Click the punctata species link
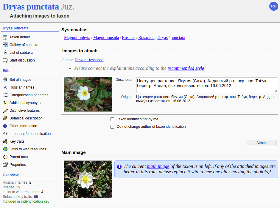 coord(178,37)
